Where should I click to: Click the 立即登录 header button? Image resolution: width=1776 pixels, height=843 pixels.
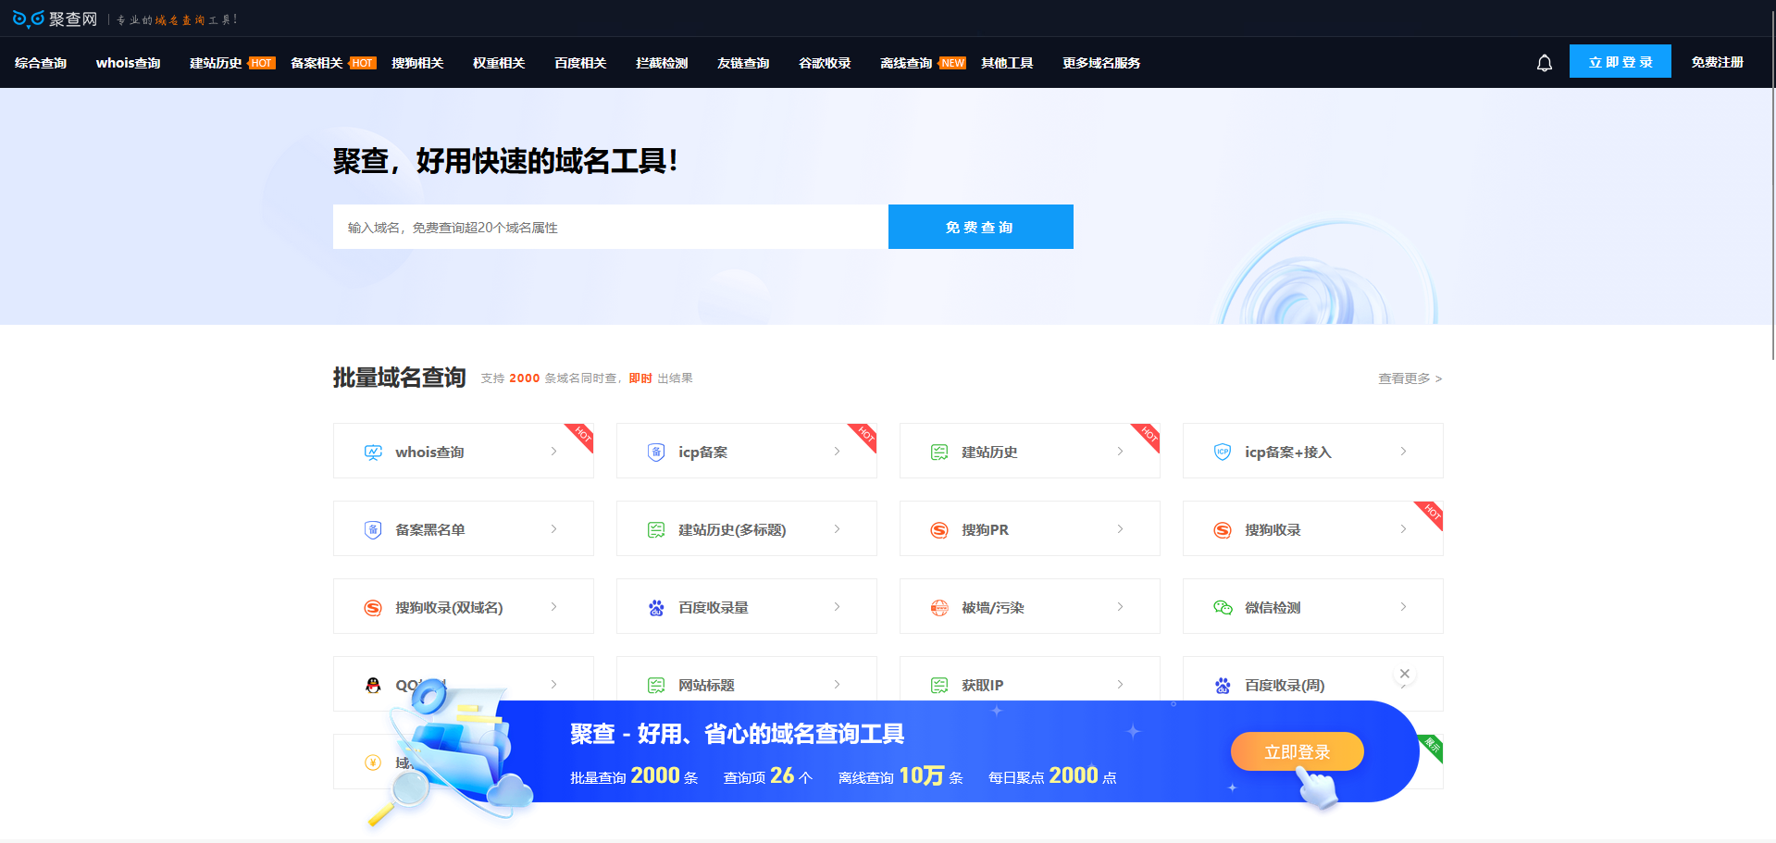pyautogui.click(x=1621, y=61)
